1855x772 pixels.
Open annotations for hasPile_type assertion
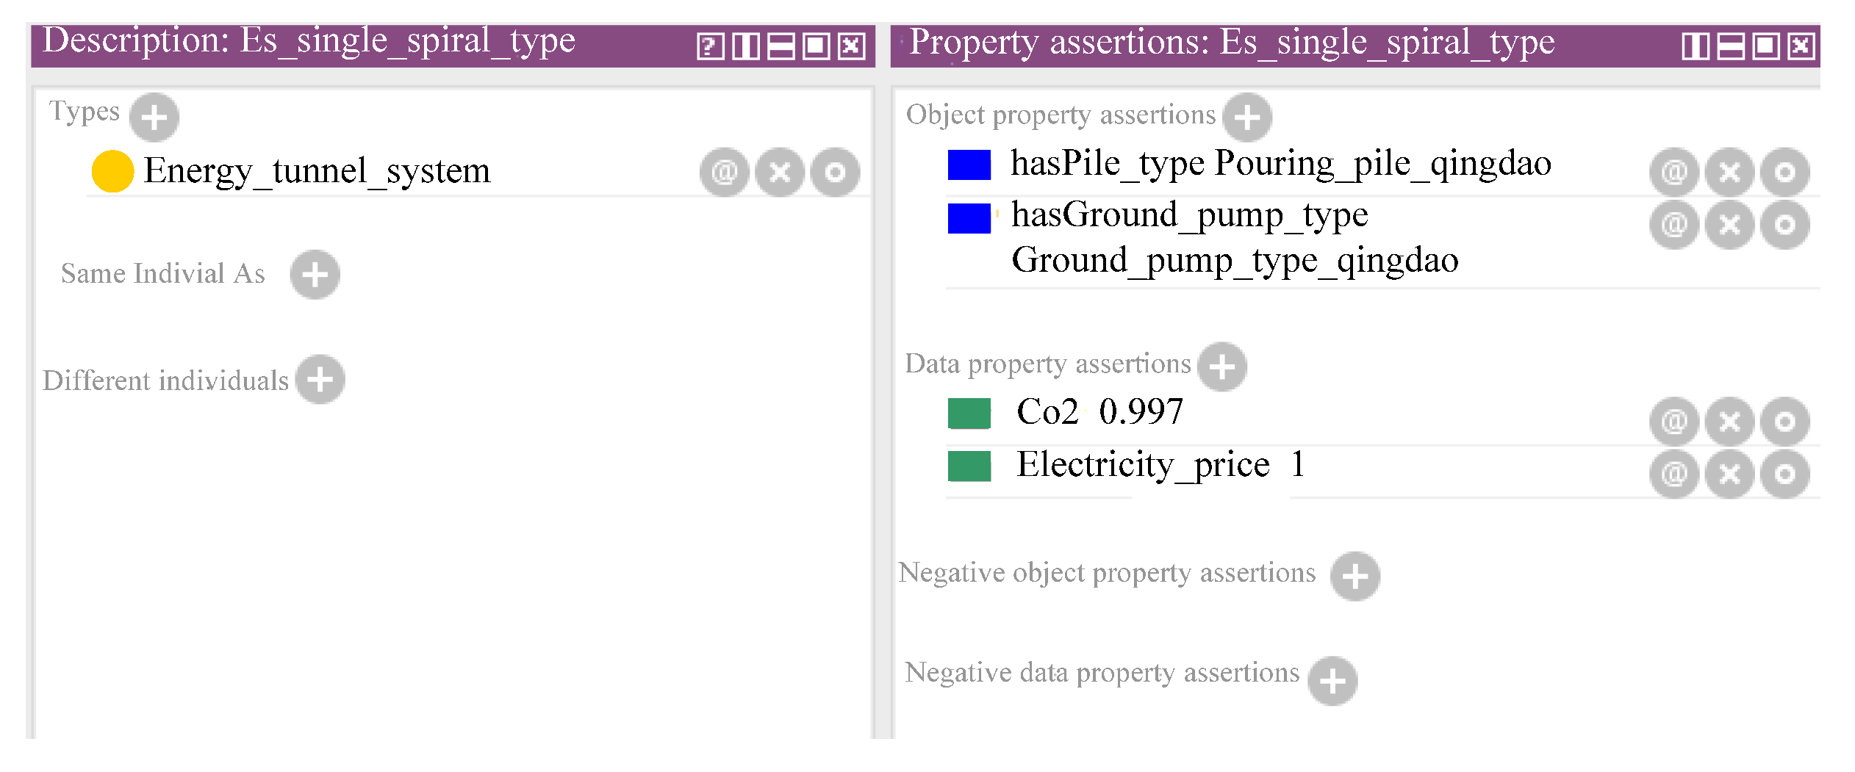[1673, 173]
